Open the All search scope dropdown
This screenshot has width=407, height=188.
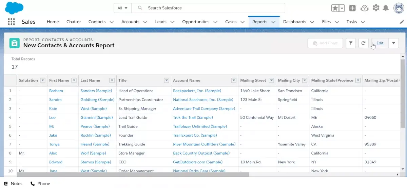[122, 8]
